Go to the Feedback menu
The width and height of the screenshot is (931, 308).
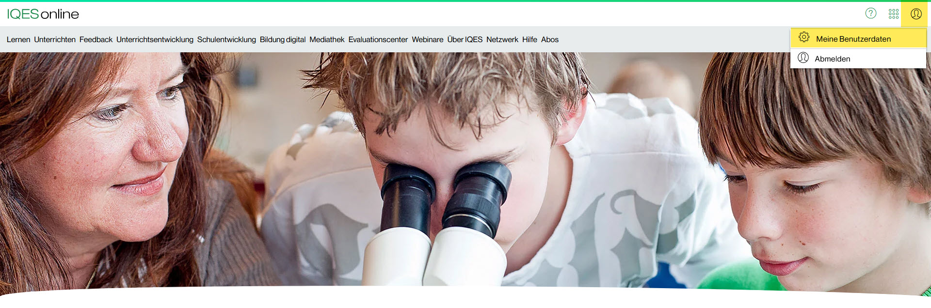point(96,40)
